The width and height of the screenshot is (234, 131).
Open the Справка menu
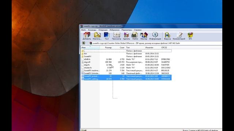(x=137, y=30)
